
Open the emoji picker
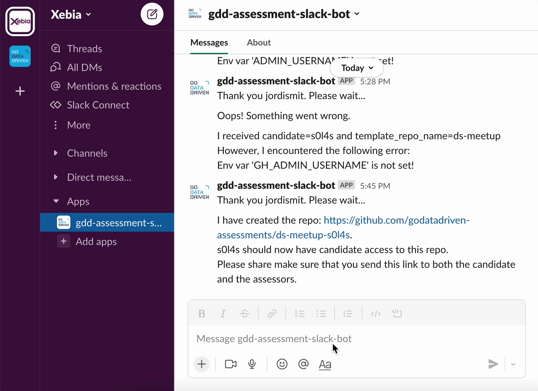point(282,364)
